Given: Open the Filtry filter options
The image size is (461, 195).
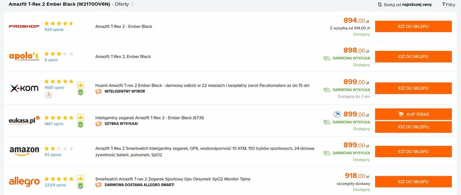Looking at the screenshot, I should point(448,4).
